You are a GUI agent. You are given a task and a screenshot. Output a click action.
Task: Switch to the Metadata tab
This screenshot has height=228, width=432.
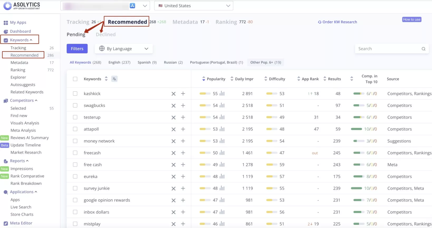tap(185, 22)
